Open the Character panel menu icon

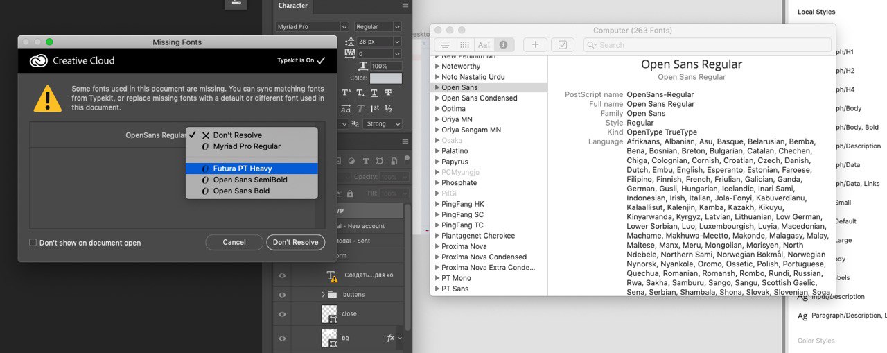point(405,6)
